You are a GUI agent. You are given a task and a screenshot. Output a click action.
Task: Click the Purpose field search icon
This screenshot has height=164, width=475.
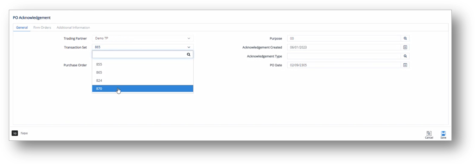(x=405, y=38)
